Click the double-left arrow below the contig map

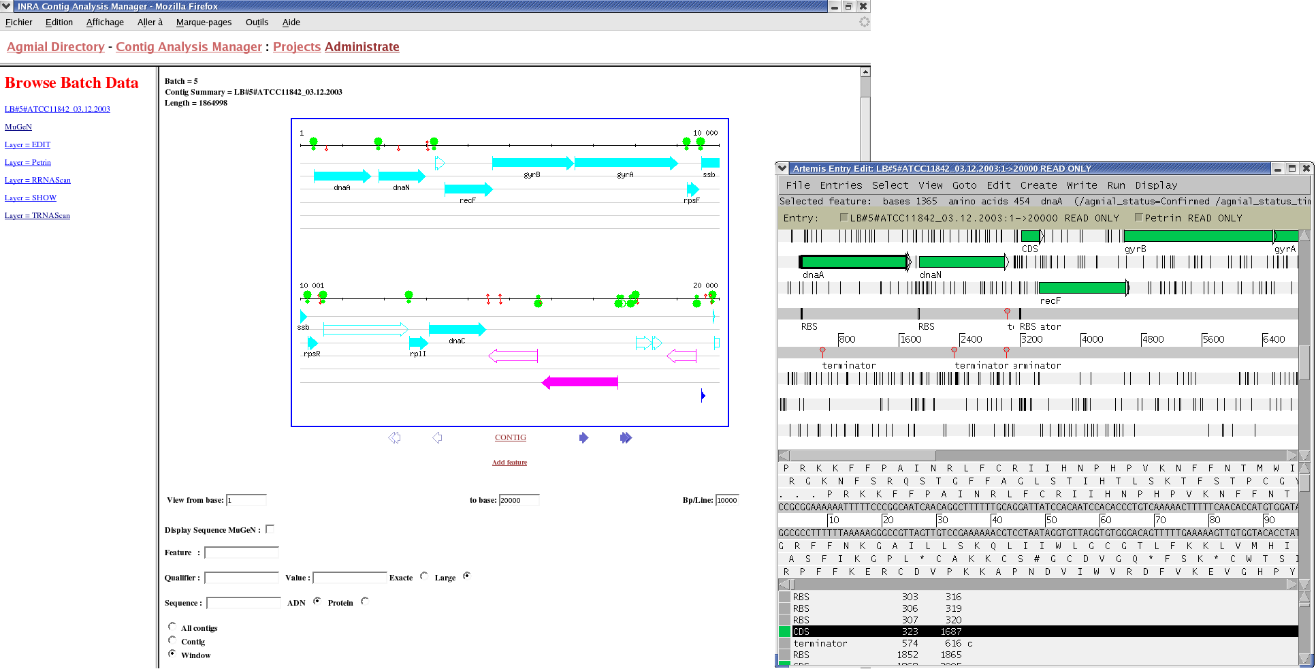394,438
